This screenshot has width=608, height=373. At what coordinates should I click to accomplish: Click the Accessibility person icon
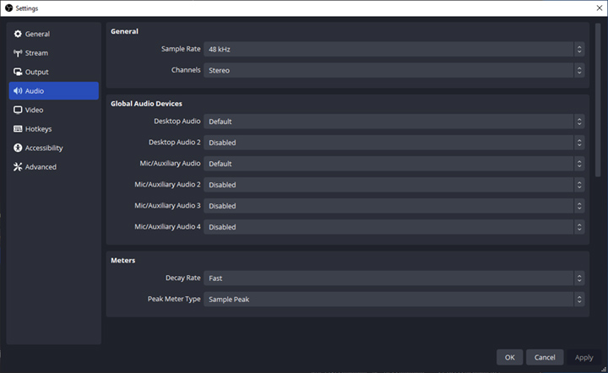point(18,148)
